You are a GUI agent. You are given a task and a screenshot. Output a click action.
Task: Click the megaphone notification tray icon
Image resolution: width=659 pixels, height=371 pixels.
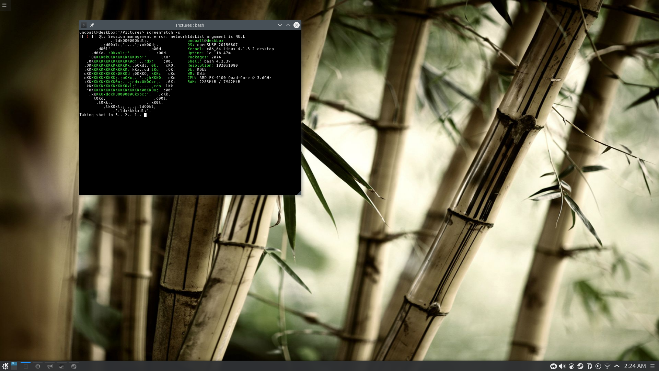pyautogui.click(x=553, y=366)
